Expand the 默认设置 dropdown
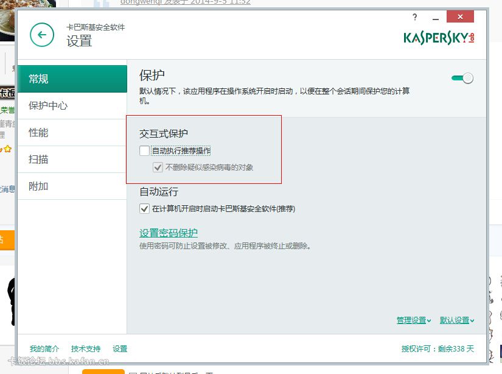Viewport: 502px width, 374px height. 457,320
